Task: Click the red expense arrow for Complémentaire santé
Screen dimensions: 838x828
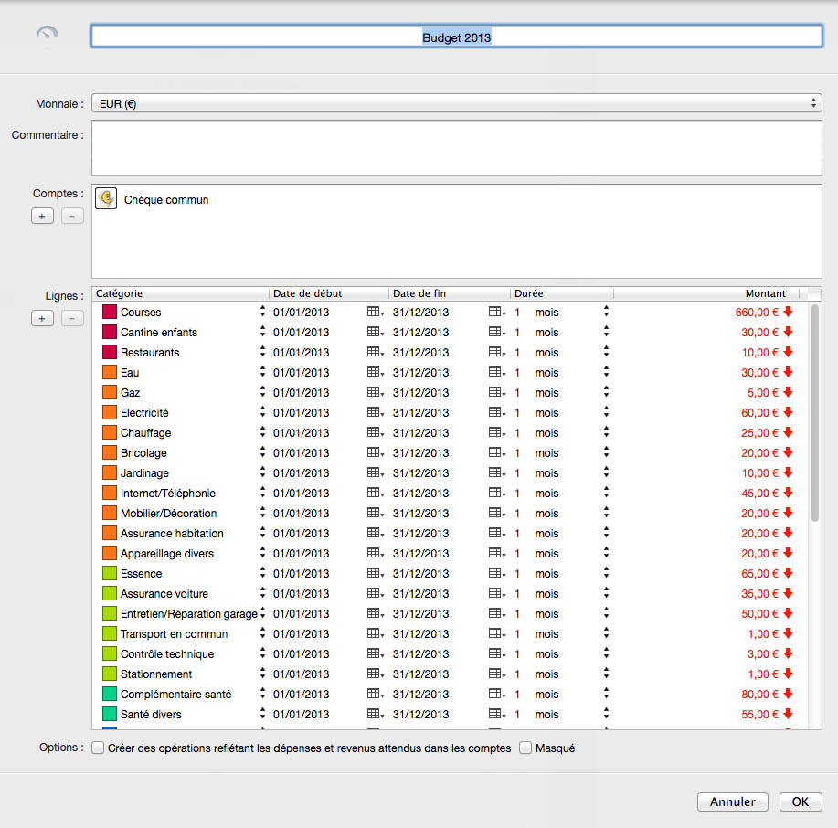Action: tap(788, 694)
